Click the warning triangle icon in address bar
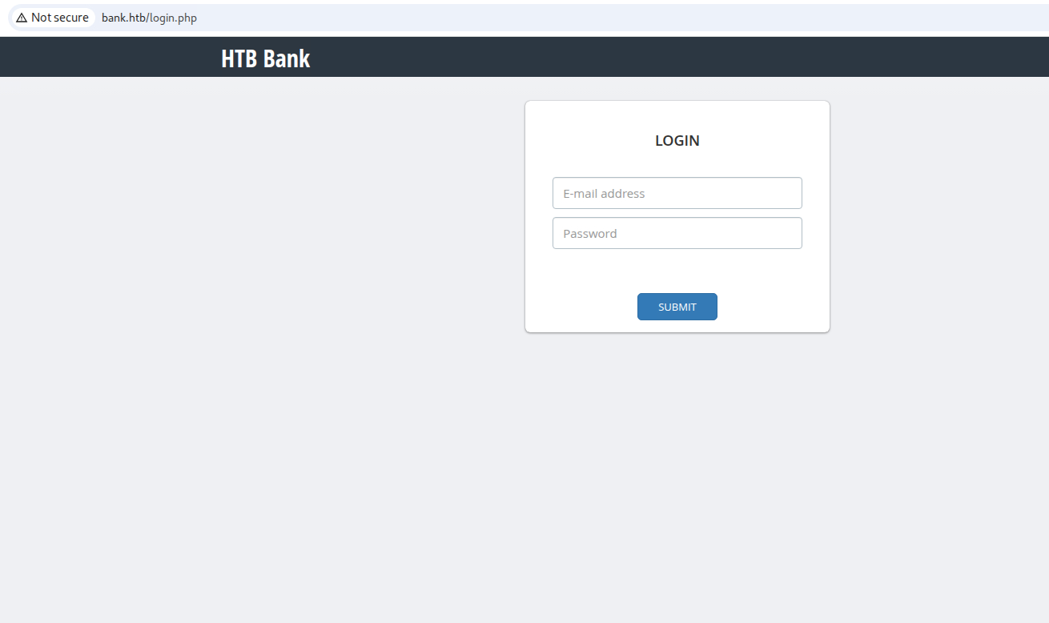Viewport: 1049px width, 623px height. pyautogui.click(x=22, y=18)
